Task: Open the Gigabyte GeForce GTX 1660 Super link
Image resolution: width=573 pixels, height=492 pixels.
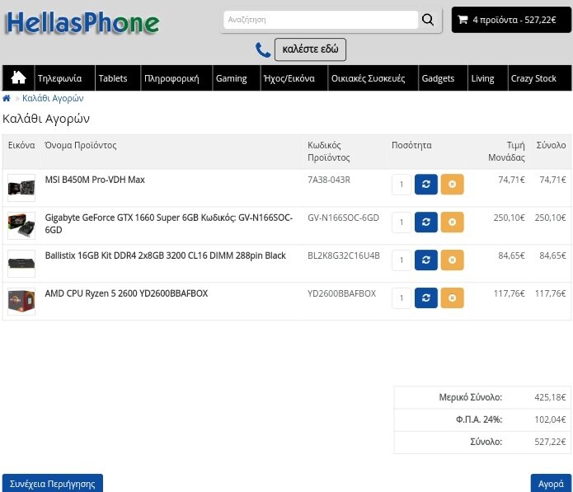Action: click(168, 223)
